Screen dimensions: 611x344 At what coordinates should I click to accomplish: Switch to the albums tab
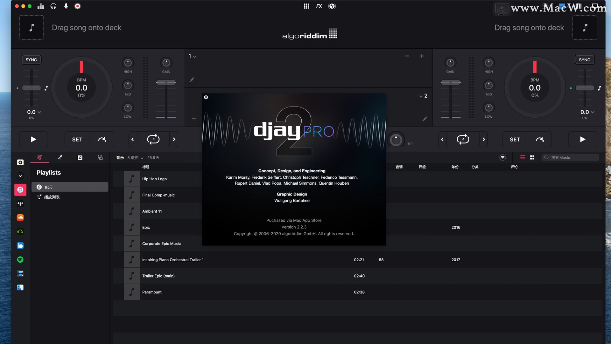[80, 157]
